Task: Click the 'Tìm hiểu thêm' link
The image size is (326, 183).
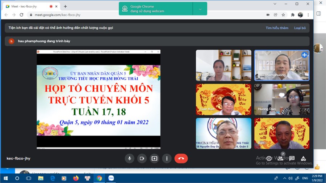Action: click(277, 28)
